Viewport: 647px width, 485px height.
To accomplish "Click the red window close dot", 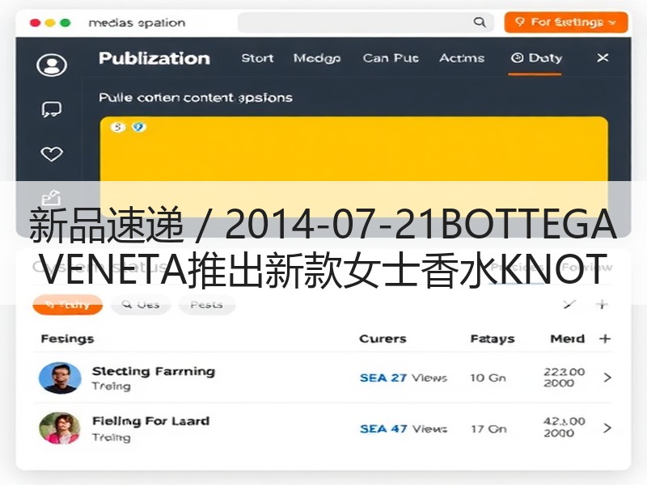I will (35, 23).
